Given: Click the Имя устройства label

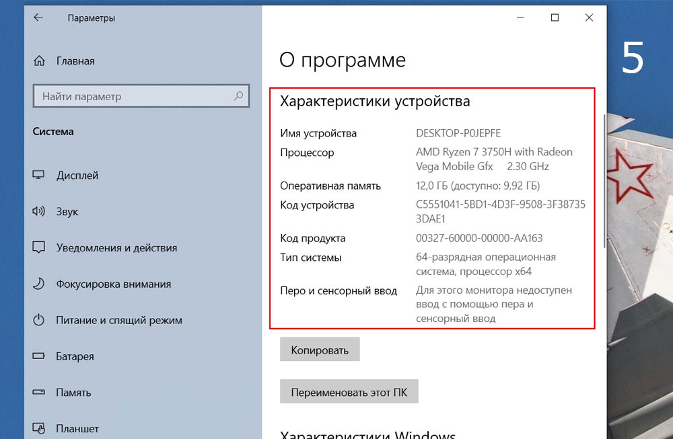Looking at the screenshot, I should tap(318, 133).
